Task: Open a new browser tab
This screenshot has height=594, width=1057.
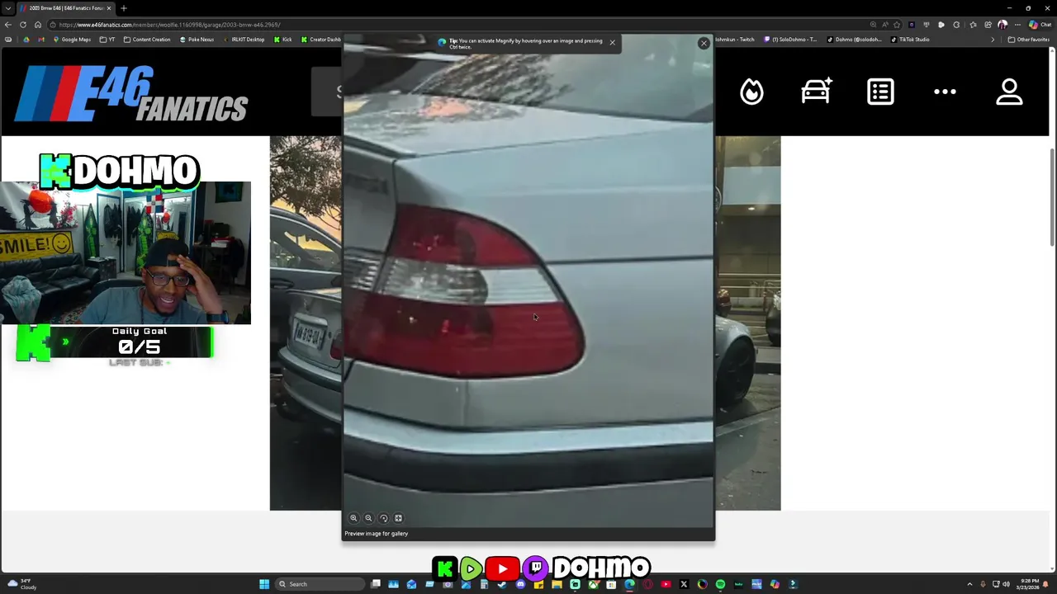Action: pyautogui.click(x=123, y=8)
